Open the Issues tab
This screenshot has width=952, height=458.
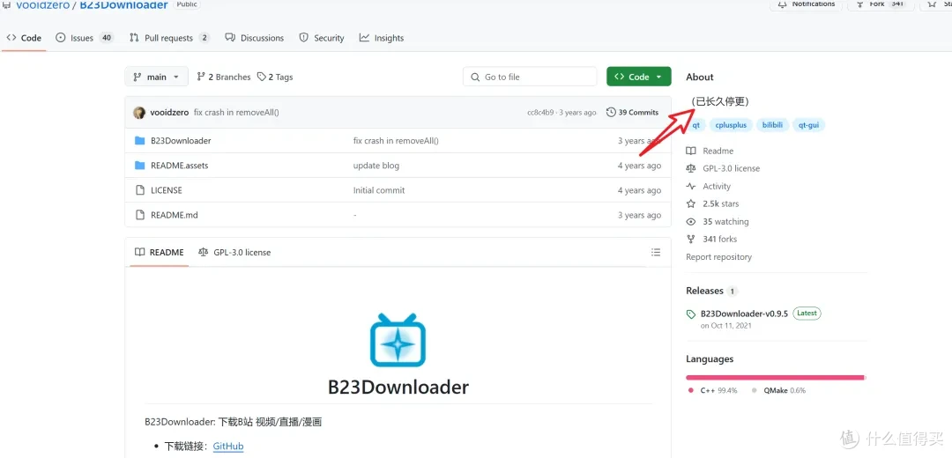click(x=85, y=38)
